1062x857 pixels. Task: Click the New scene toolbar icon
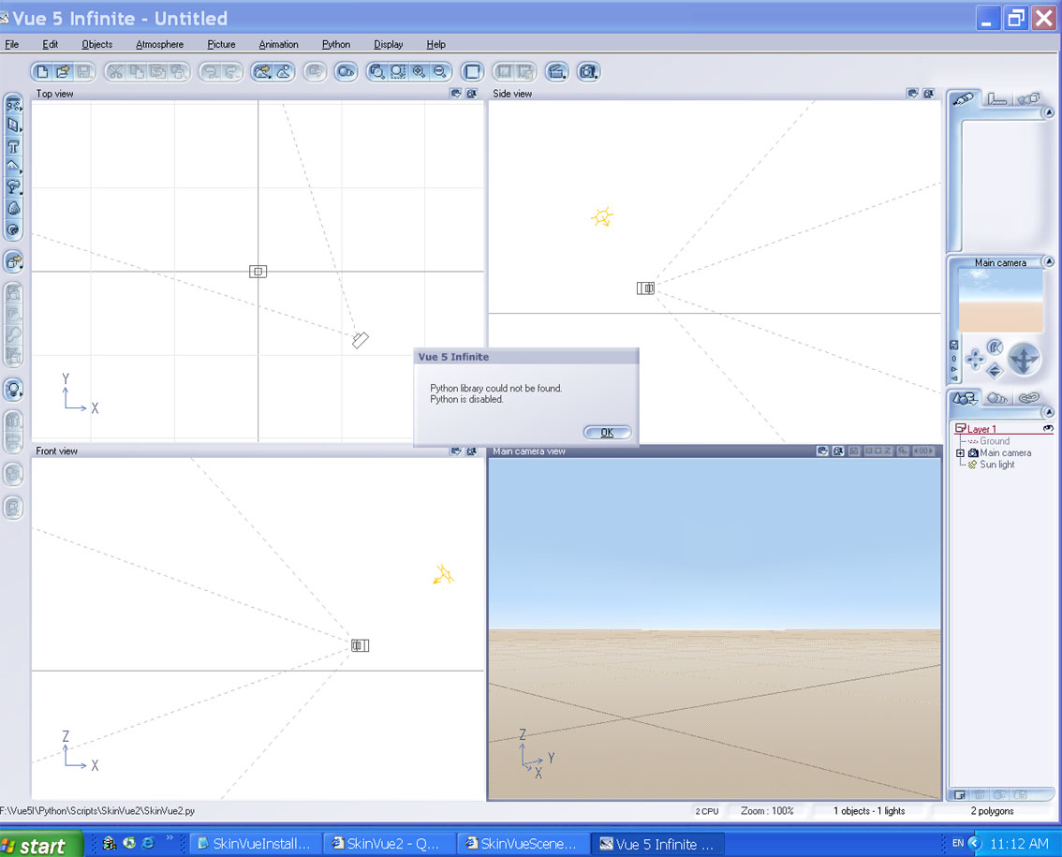click(42, 71)
